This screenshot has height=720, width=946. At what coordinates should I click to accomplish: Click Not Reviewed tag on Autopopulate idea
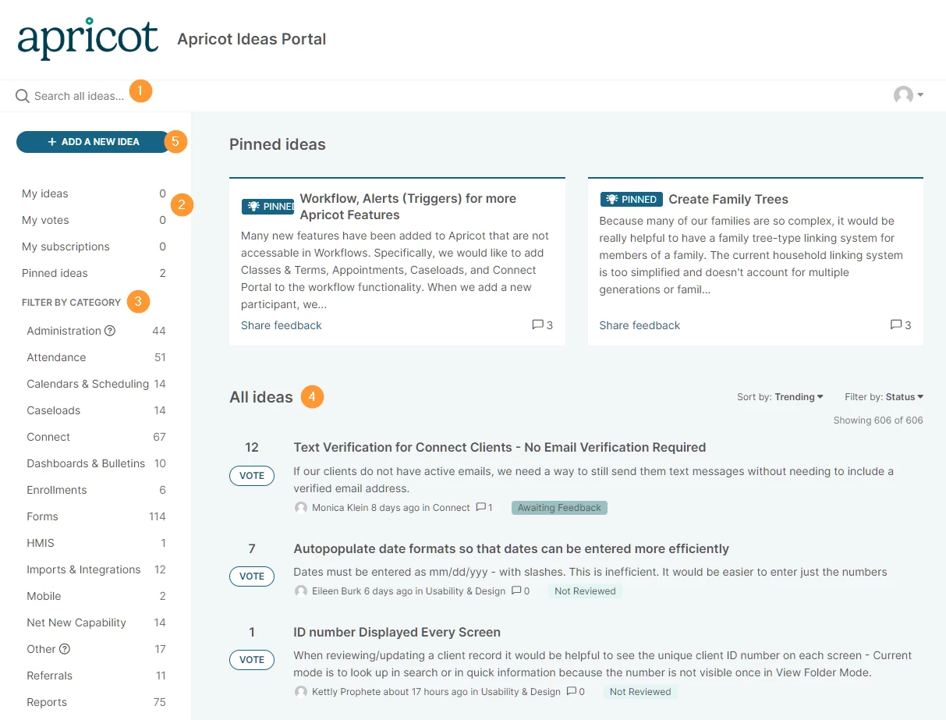[585, 591]
